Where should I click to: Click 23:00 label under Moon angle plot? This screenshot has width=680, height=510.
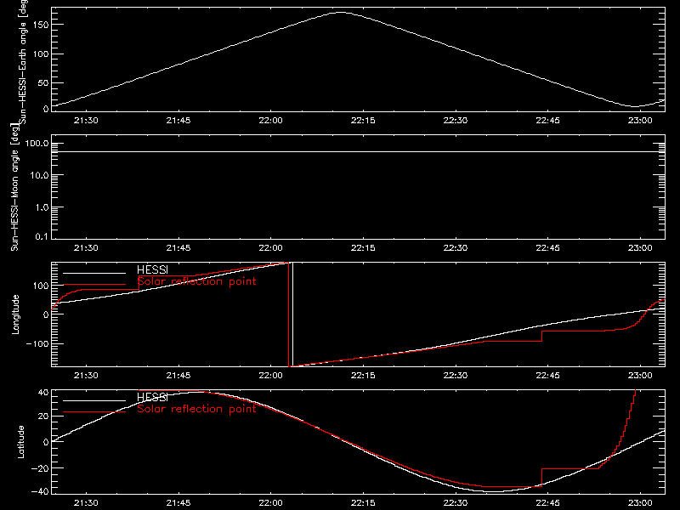coord(640,248)
